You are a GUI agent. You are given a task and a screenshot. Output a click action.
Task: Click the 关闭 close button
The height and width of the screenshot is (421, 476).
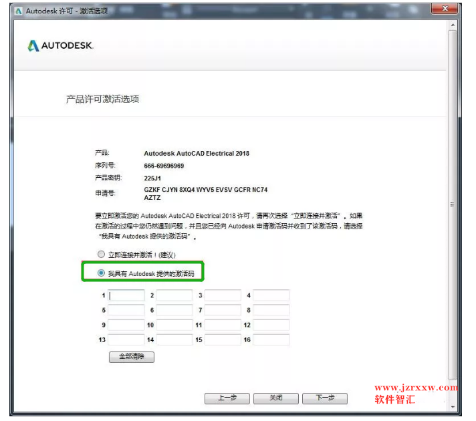tap(276, 398)
